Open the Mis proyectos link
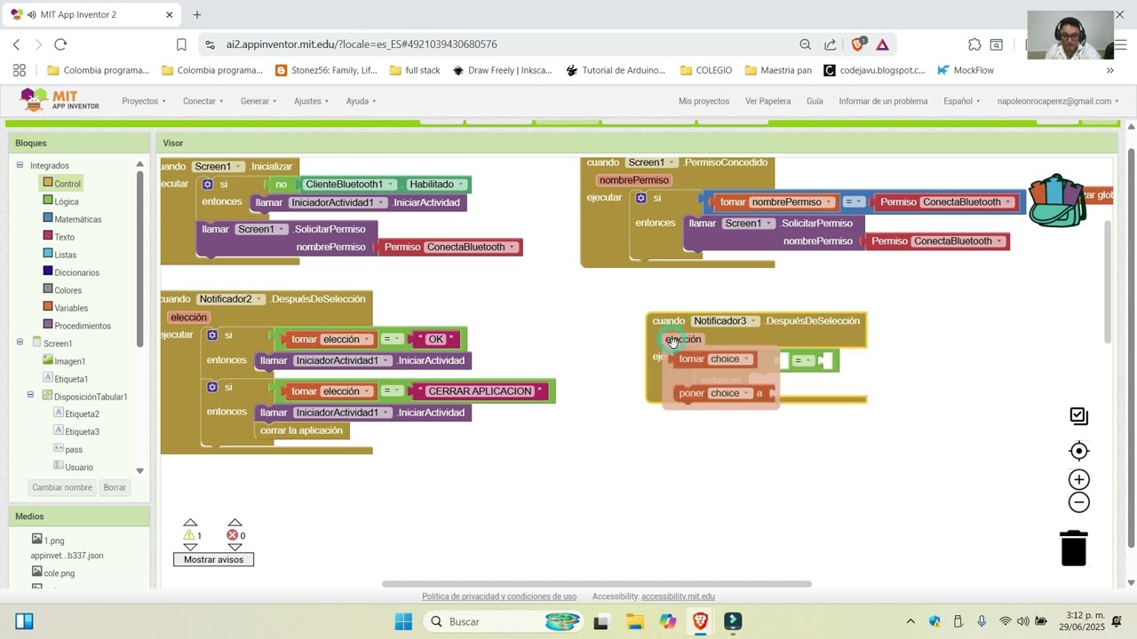This screenshot has width=1137, height=639. tap(704, 101)
